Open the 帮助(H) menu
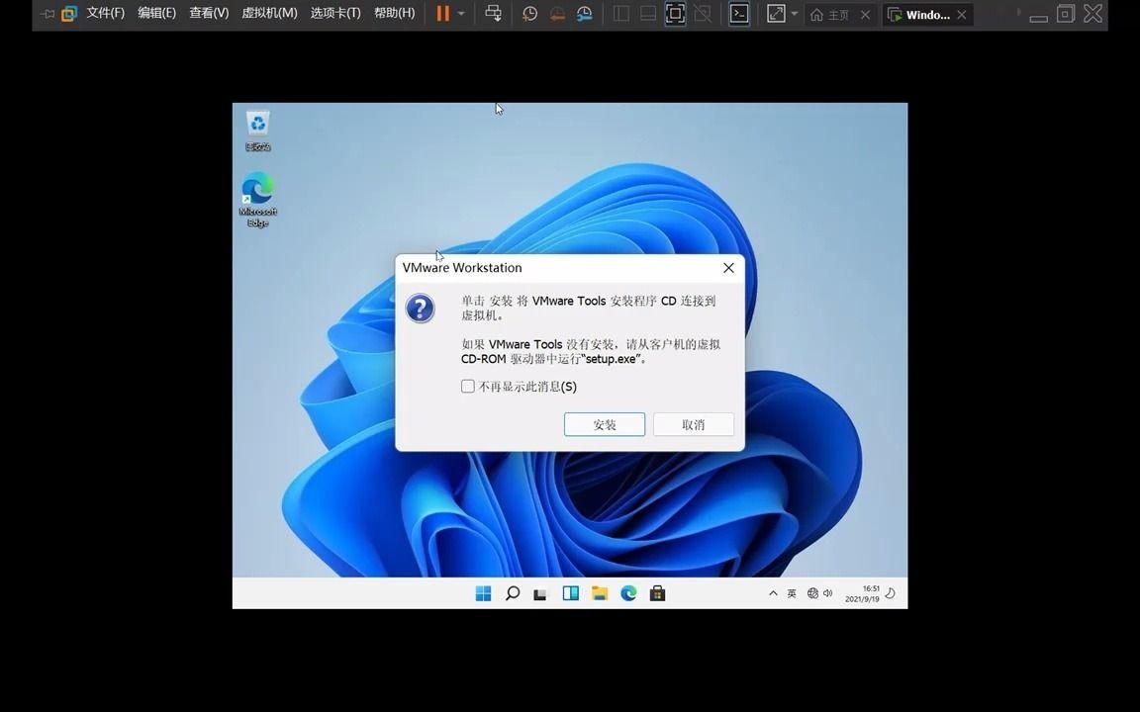 point(394,13)
